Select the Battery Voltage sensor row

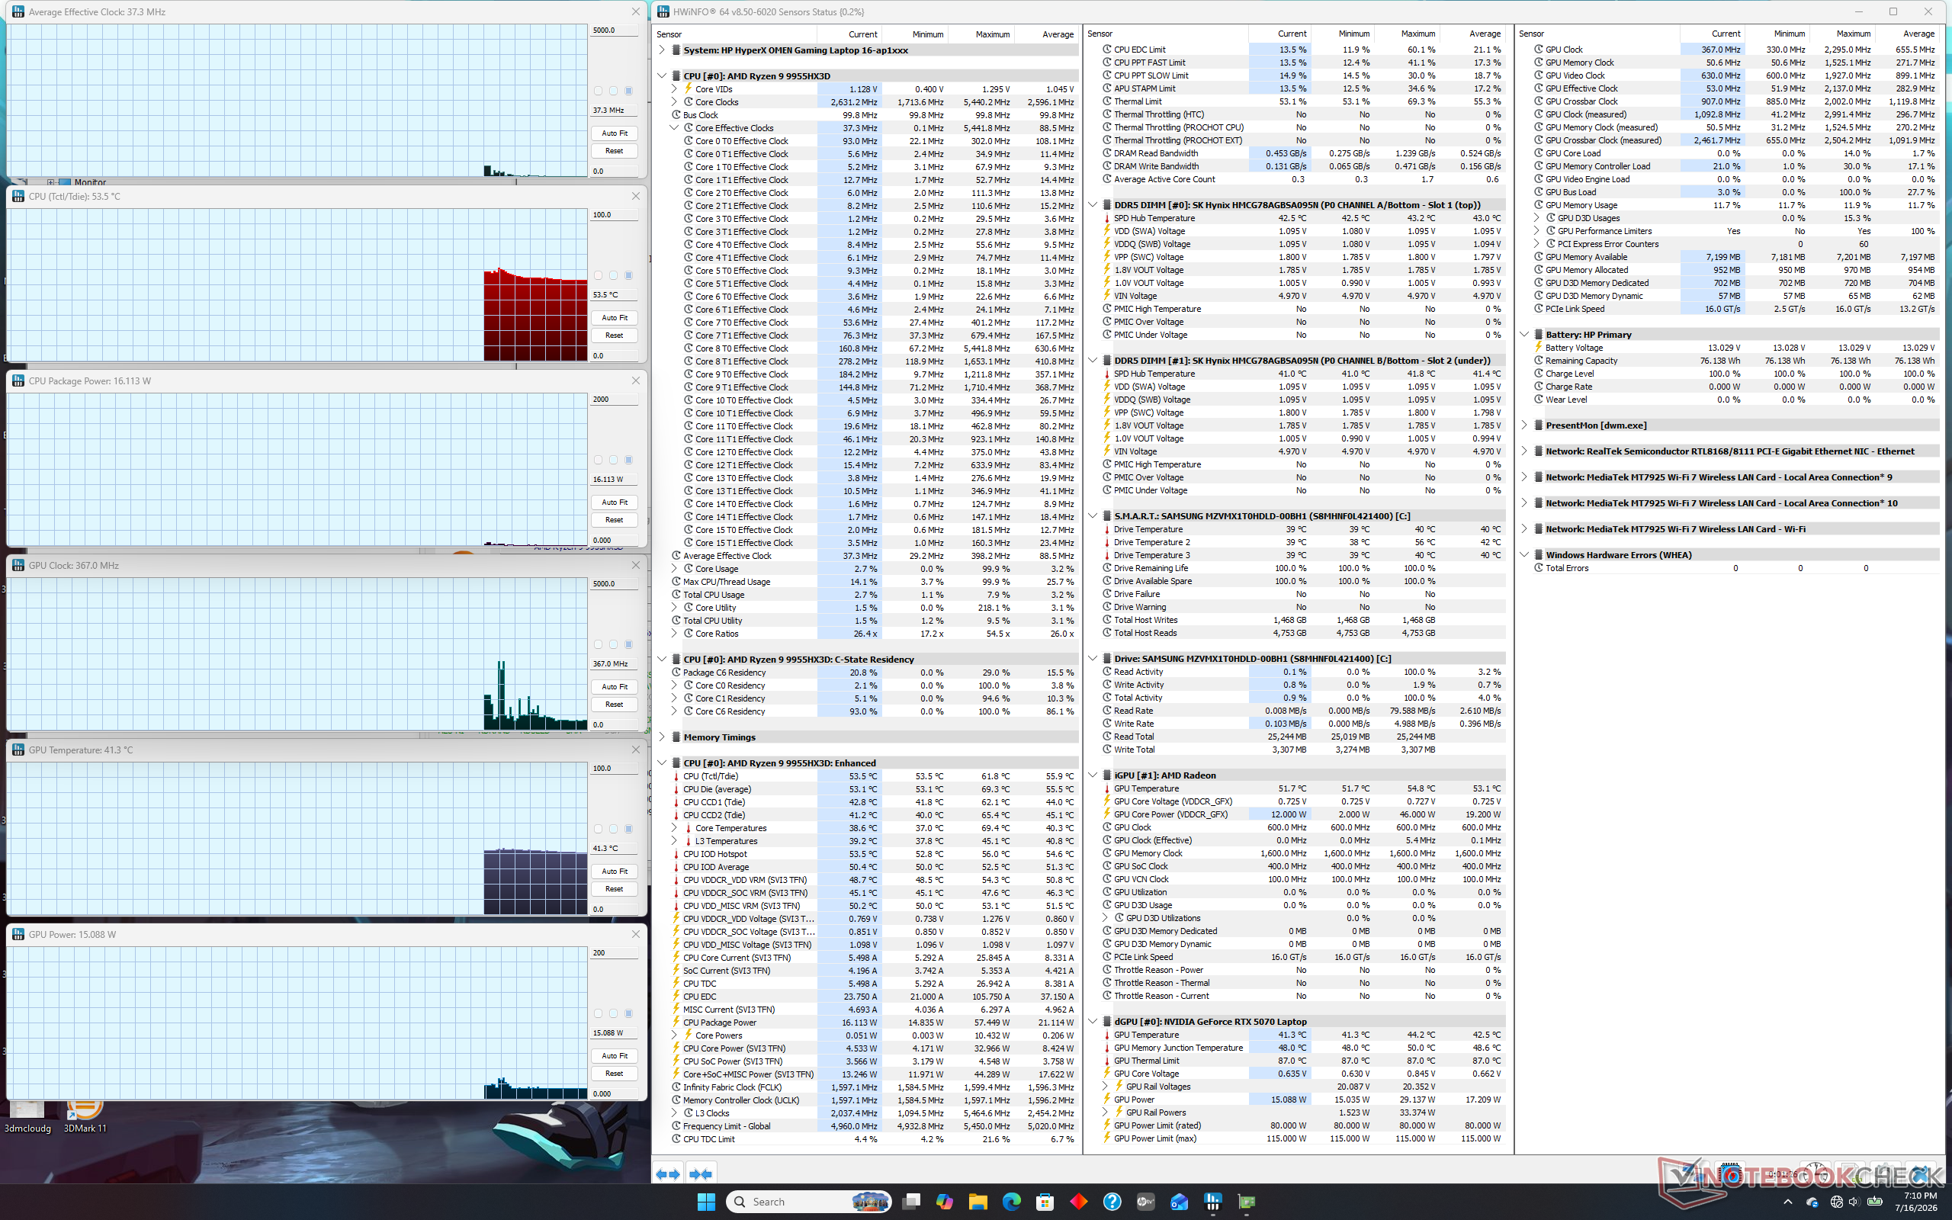coord(1735,348)
